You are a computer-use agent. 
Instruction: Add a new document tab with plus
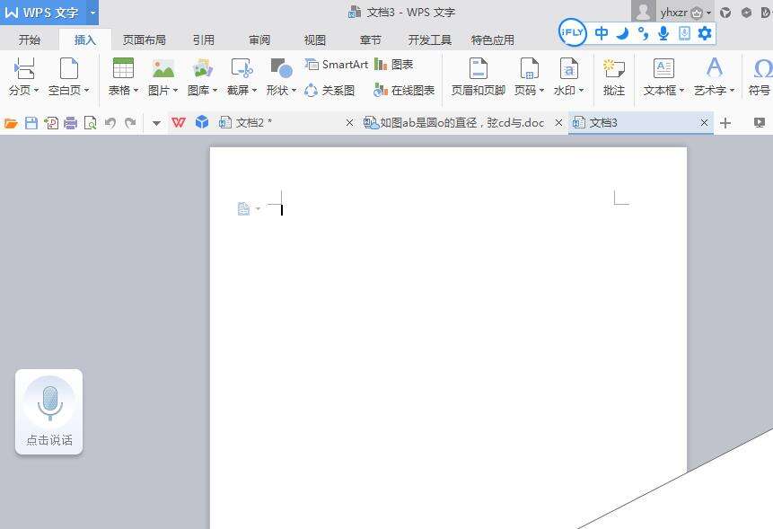(x=725, y=123)
